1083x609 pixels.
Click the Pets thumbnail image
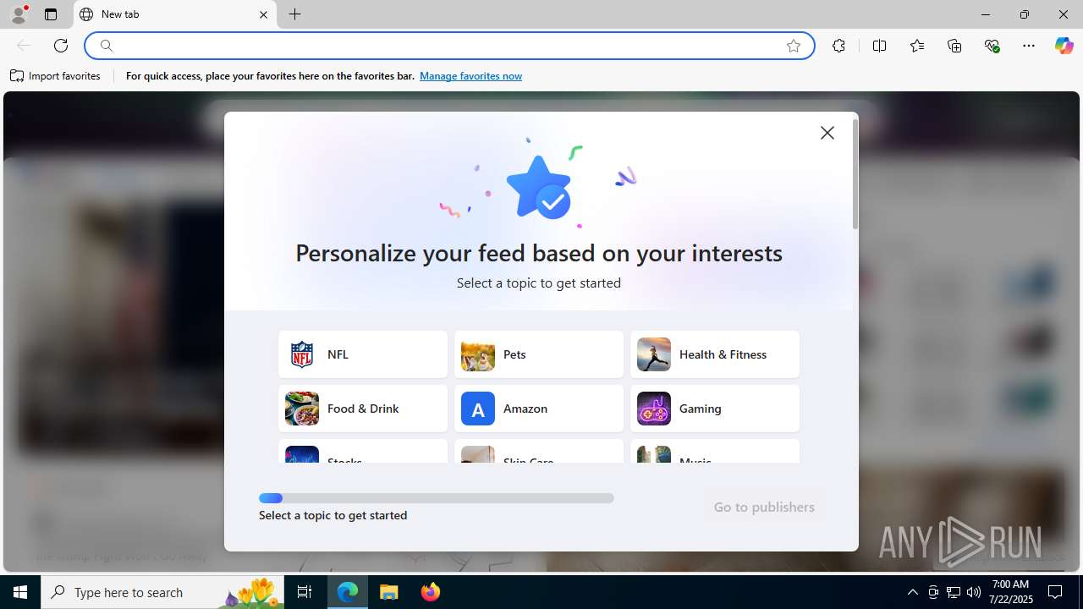(478, 354)
